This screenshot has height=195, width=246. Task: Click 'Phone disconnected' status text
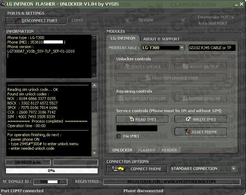pyautogui.click(x=143, y=191)
